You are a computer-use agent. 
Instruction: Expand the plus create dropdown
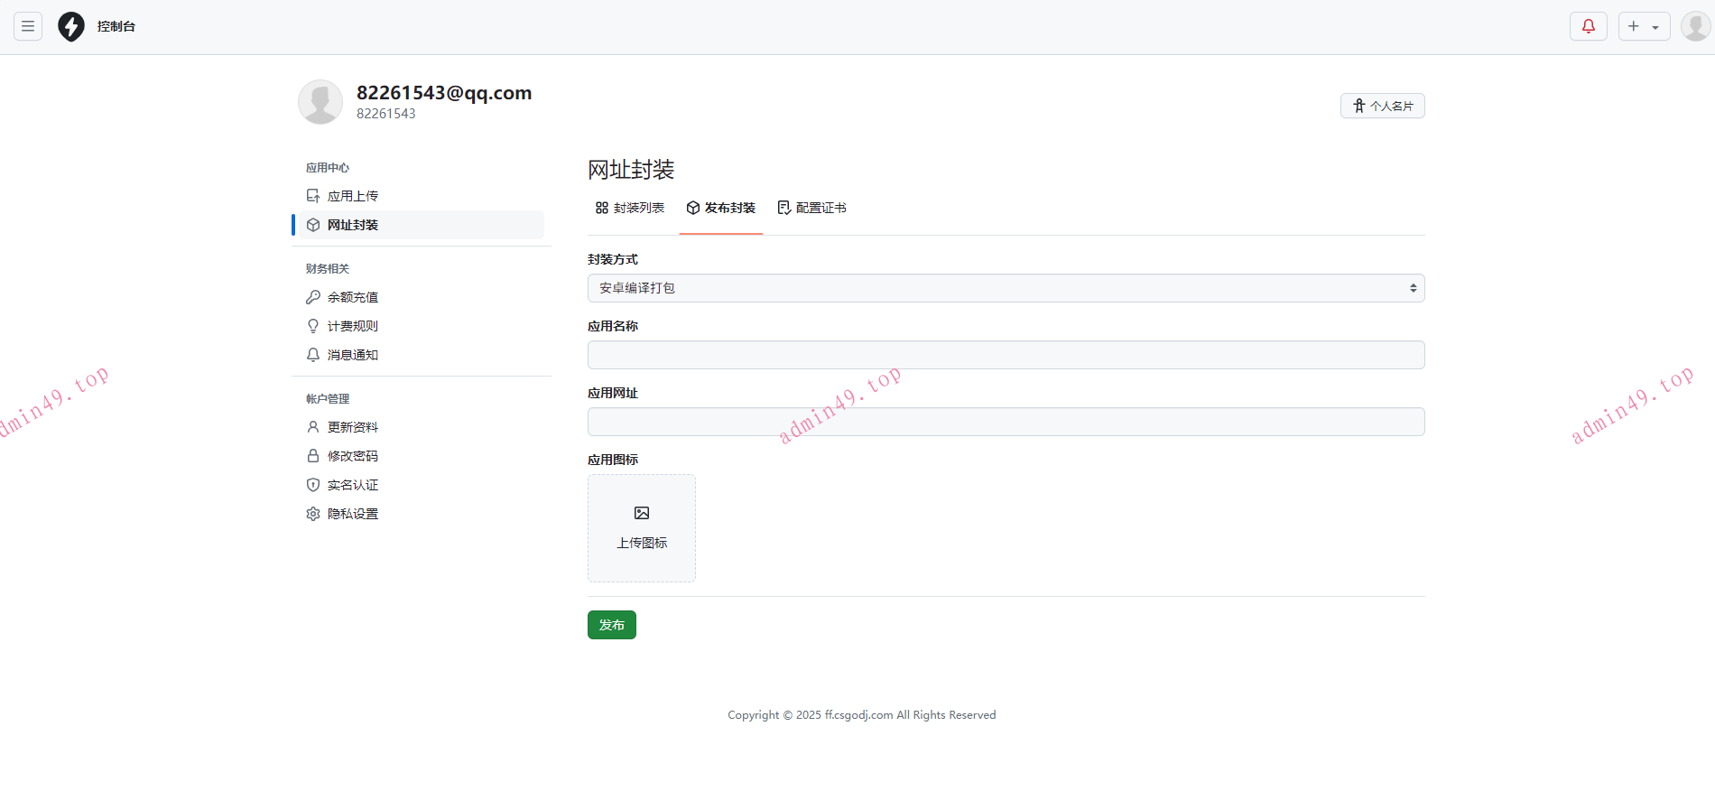click(1644, 26)
